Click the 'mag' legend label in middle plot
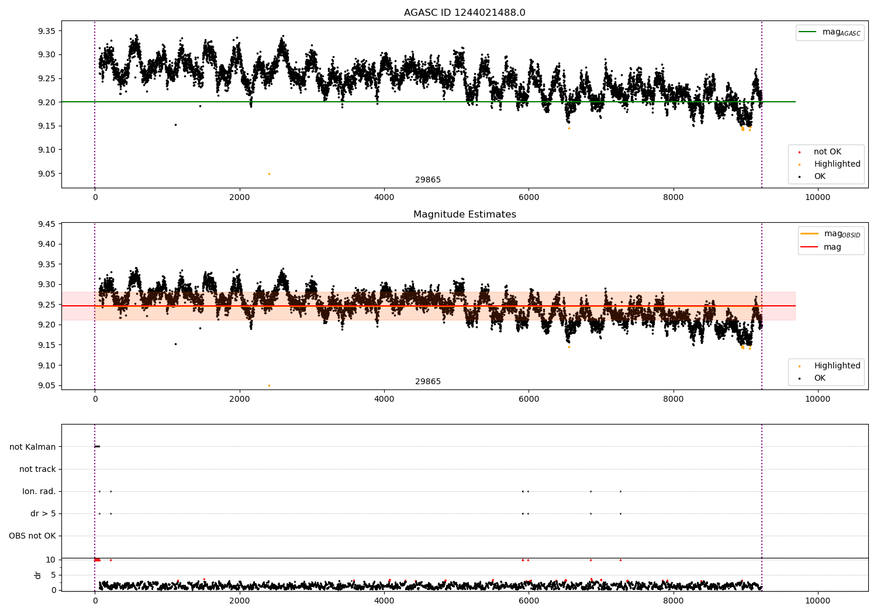877x614 pixels. click(833, 247)
